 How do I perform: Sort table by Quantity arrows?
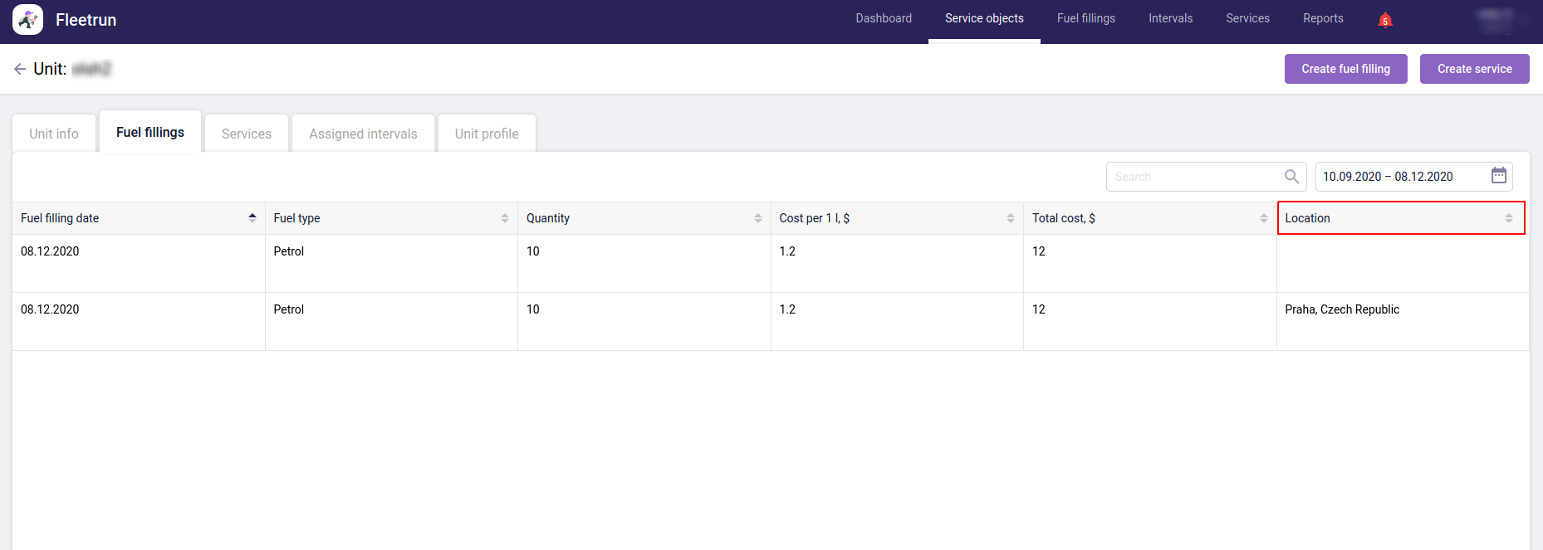[757, 218]
